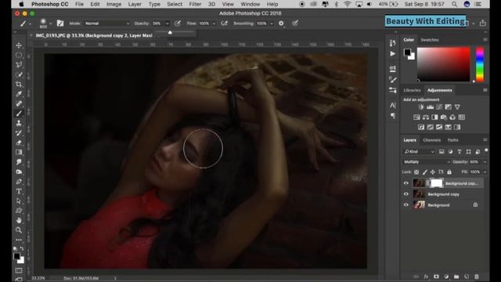Select the layer mask thumbnail
Image resolution: width=501 pixels, height=282 pixels.
(437, 183)
